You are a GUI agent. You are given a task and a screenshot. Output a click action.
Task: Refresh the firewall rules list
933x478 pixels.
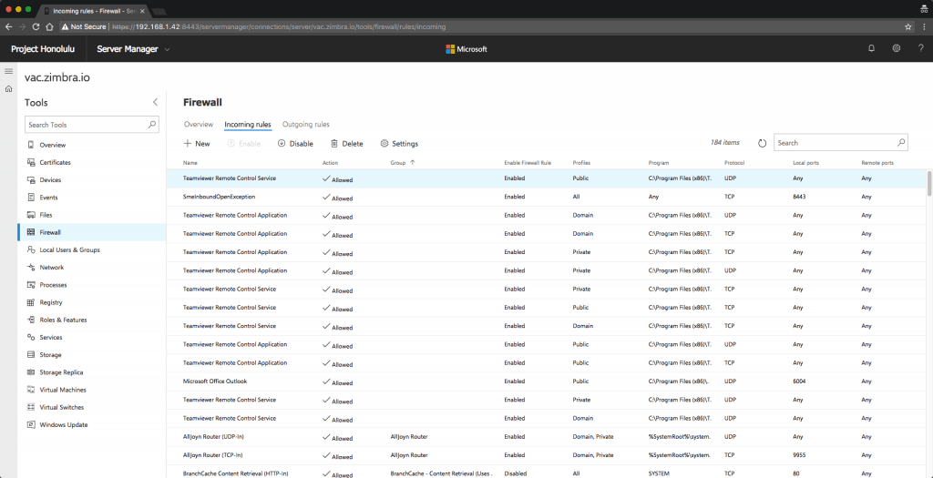(763, 143)
